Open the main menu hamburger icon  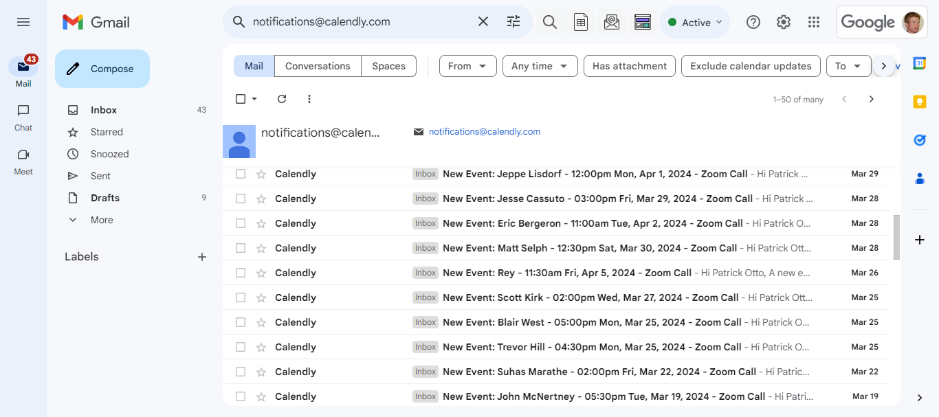coord(23,22)
